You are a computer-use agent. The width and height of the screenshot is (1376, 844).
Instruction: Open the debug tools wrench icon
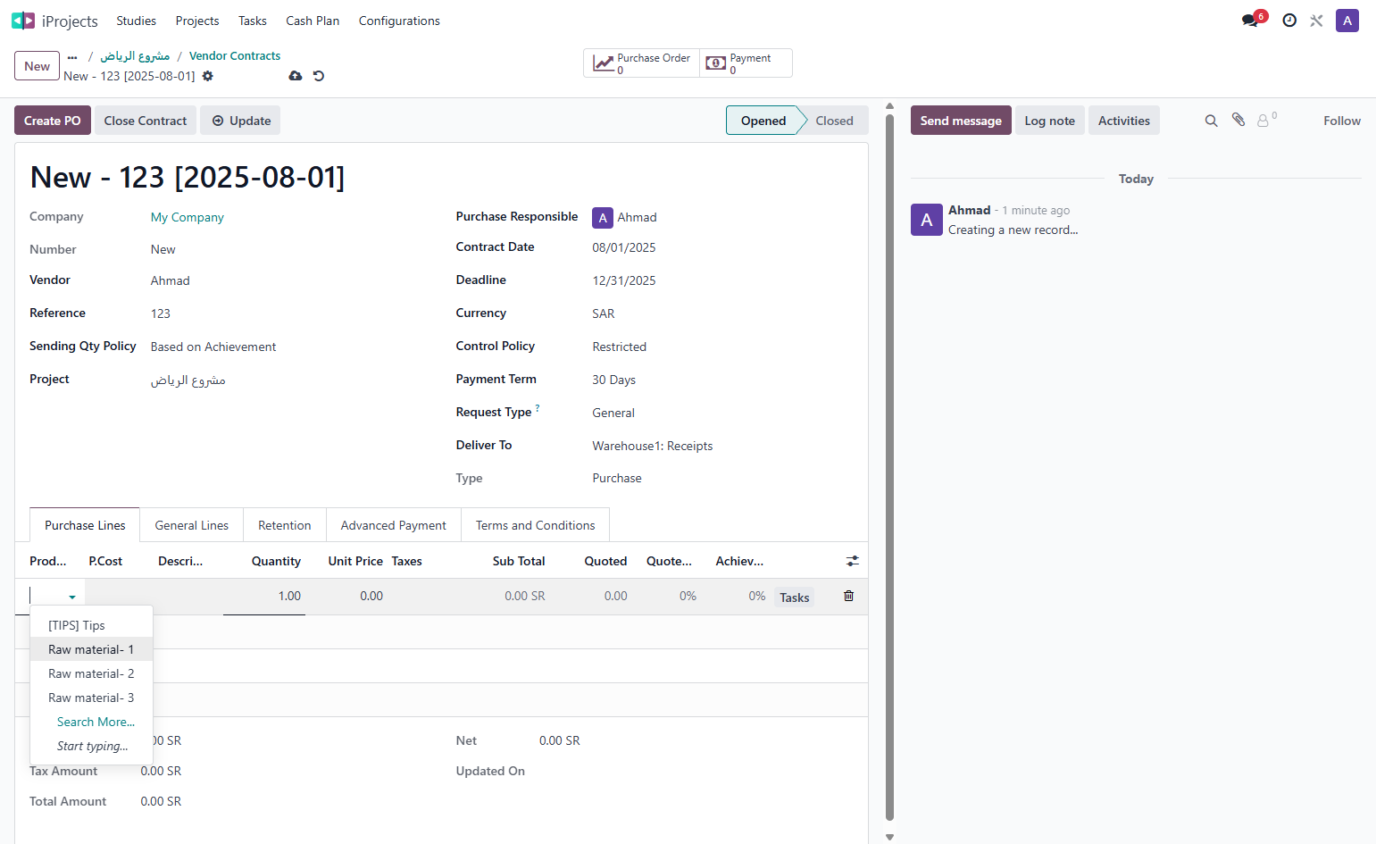coord(1316,21)
